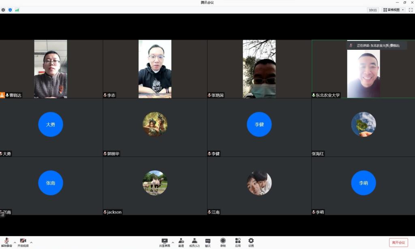Turn on the camera (开启视频)
The height and width of the screenshot is (249, 415).
coord(23,242)
